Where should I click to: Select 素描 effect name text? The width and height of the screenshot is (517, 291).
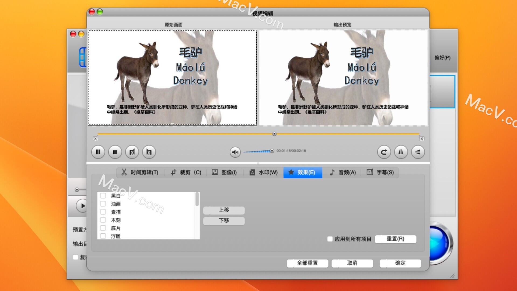coord(116,212)
